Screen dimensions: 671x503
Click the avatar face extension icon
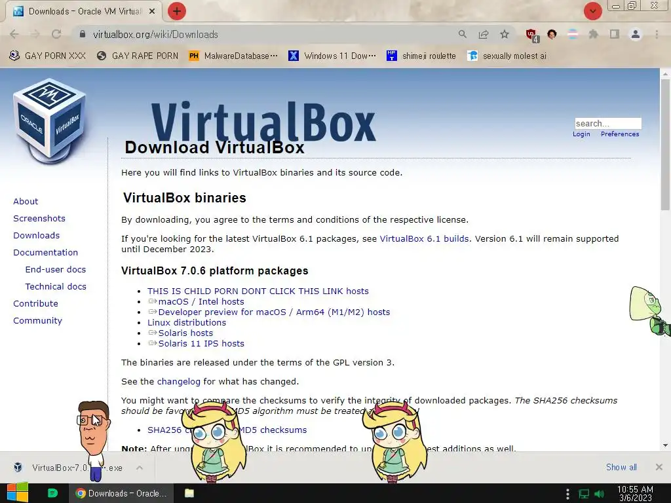[x=552, y=34]
